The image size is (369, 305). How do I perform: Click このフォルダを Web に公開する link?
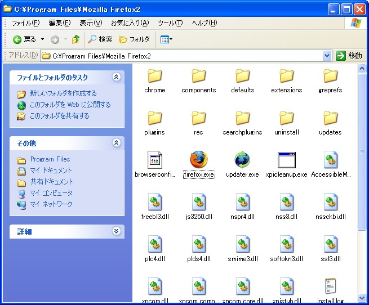coord(70,105)
